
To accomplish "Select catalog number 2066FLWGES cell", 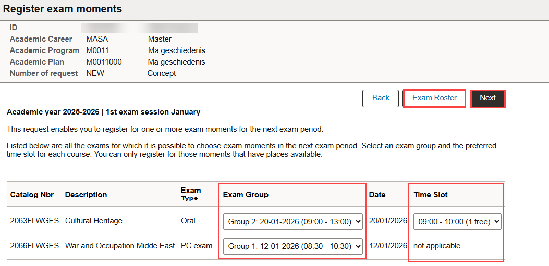I will 33,246.
